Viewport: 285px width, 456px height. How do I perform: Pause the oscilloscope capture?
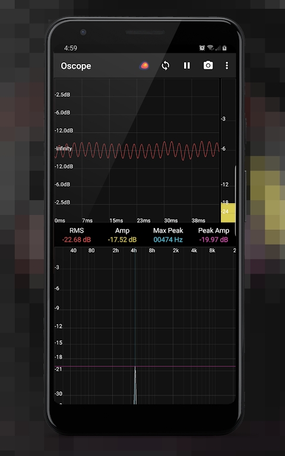186,66
